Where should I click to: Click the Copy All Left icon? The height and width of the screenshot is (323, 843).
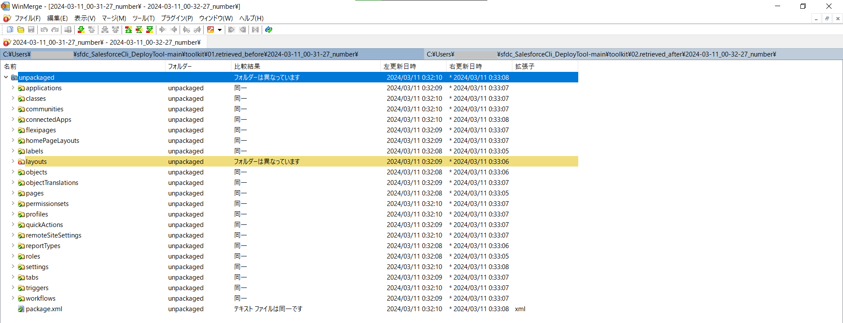click(242, 29)
